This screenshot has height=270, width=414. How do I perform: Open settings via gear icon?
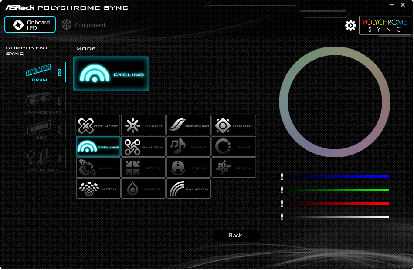click(350, 25)
